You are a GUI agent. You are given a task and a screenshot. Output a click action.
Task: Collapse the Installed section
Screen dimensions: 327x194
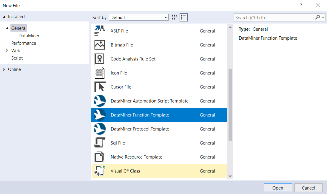point(4,17)
